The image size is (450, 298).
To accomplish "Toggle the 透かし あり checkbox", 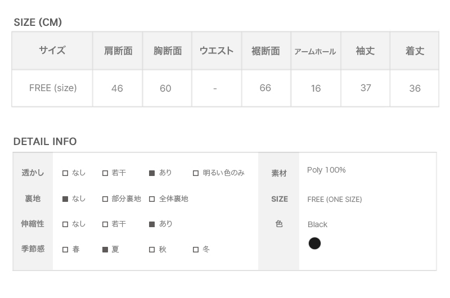I will pos(152,173).
